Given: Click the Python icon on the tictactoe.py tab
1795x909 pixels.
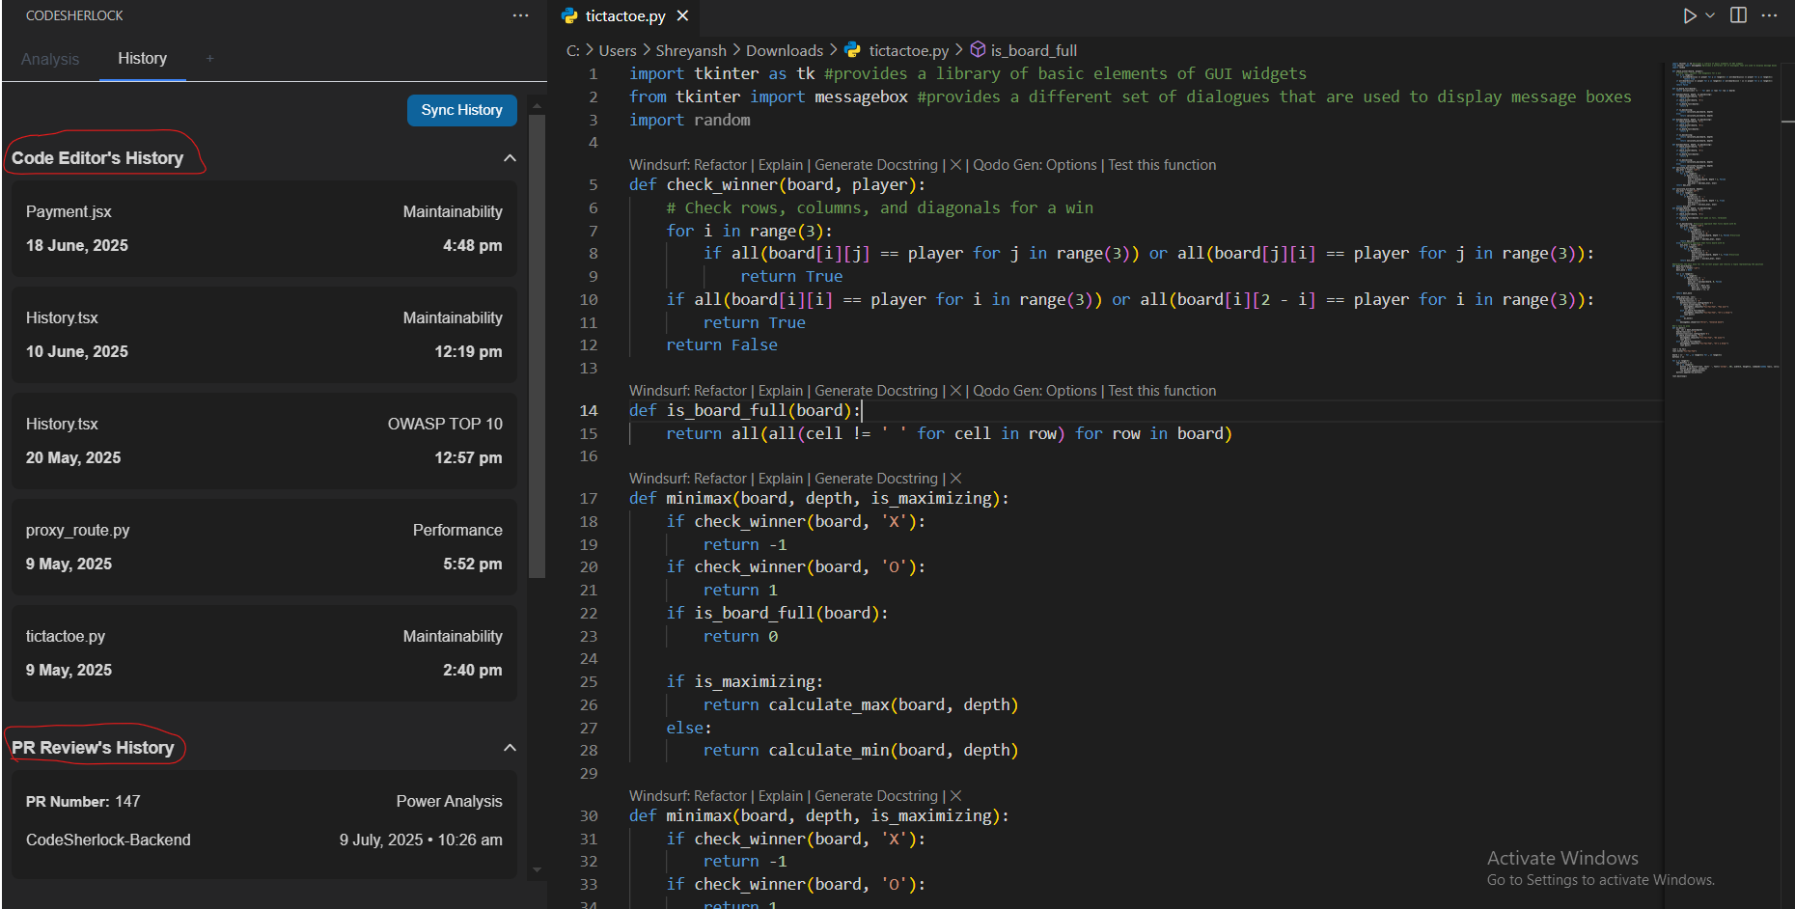Looking at the screenshot, I should 570,15.
